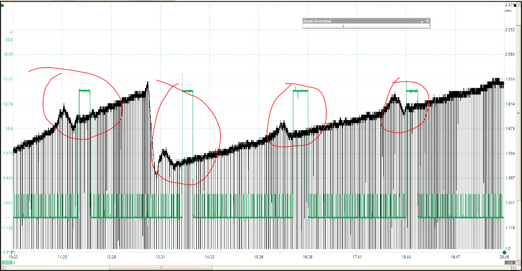Click the 13.31 time axis label
The height and width of the screenshot is (271, 522).
click(160, 257)
